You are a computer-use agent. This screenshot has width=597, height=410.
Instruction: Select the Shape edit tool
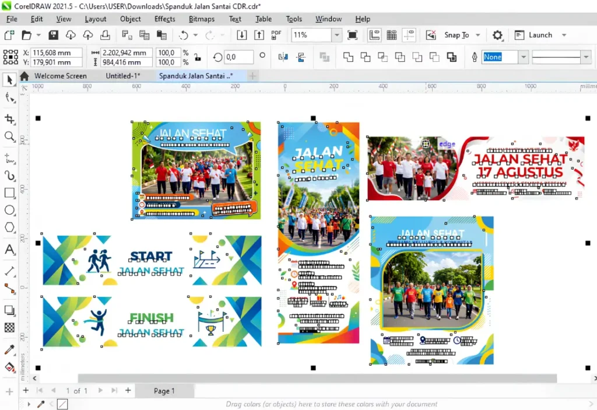click(x=10, y=98)
